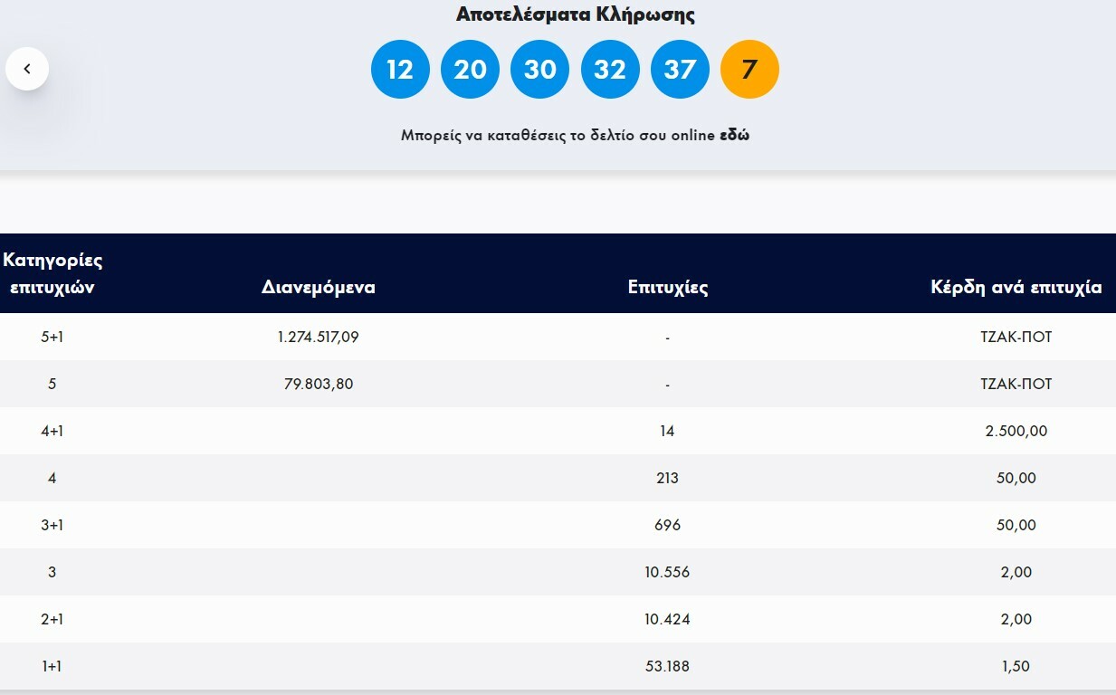Click the 10.556 winners count cell
This screenshot has width=1116, height=695.
[x=667, y=572]
